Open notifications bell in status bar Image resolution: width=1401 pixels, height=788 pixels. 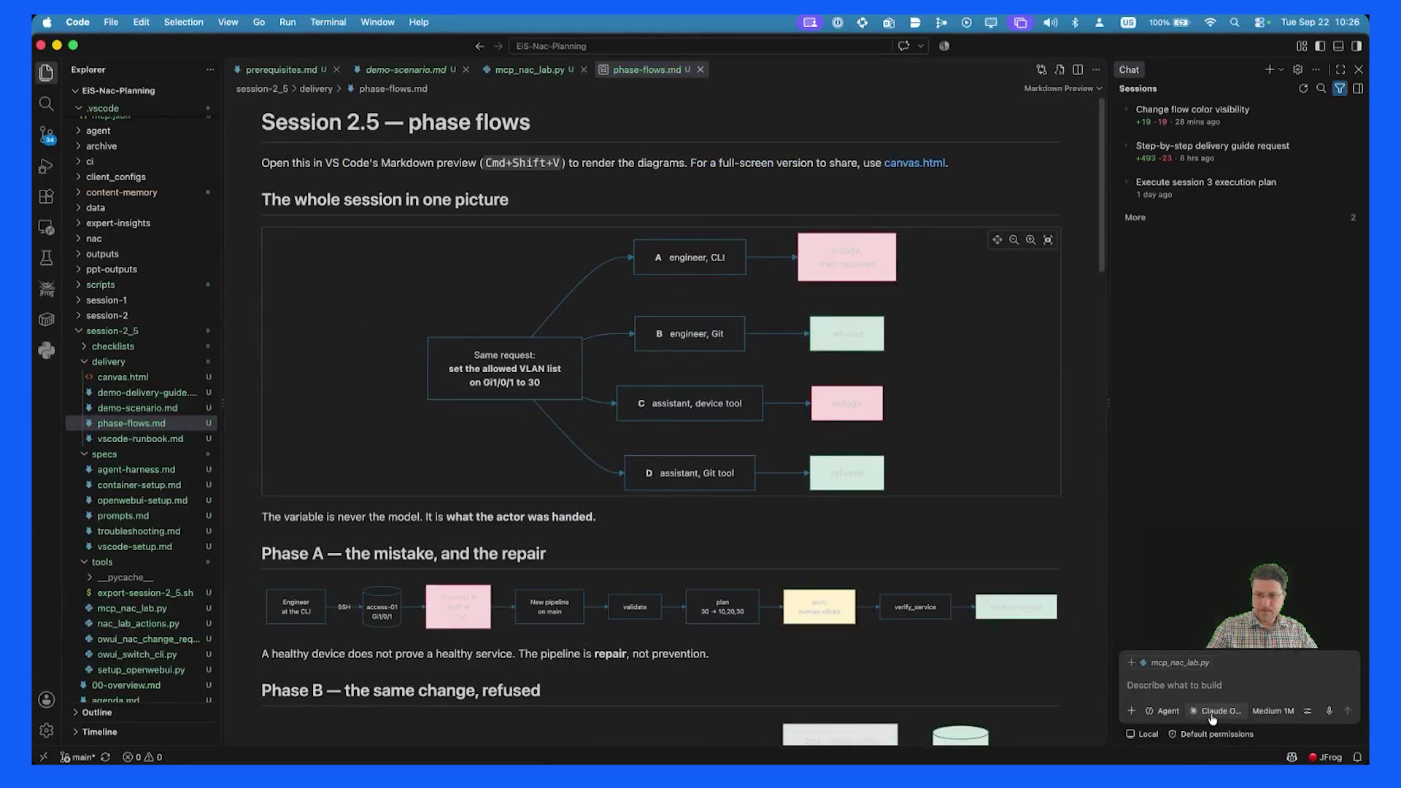click(x=1357, y=757)
